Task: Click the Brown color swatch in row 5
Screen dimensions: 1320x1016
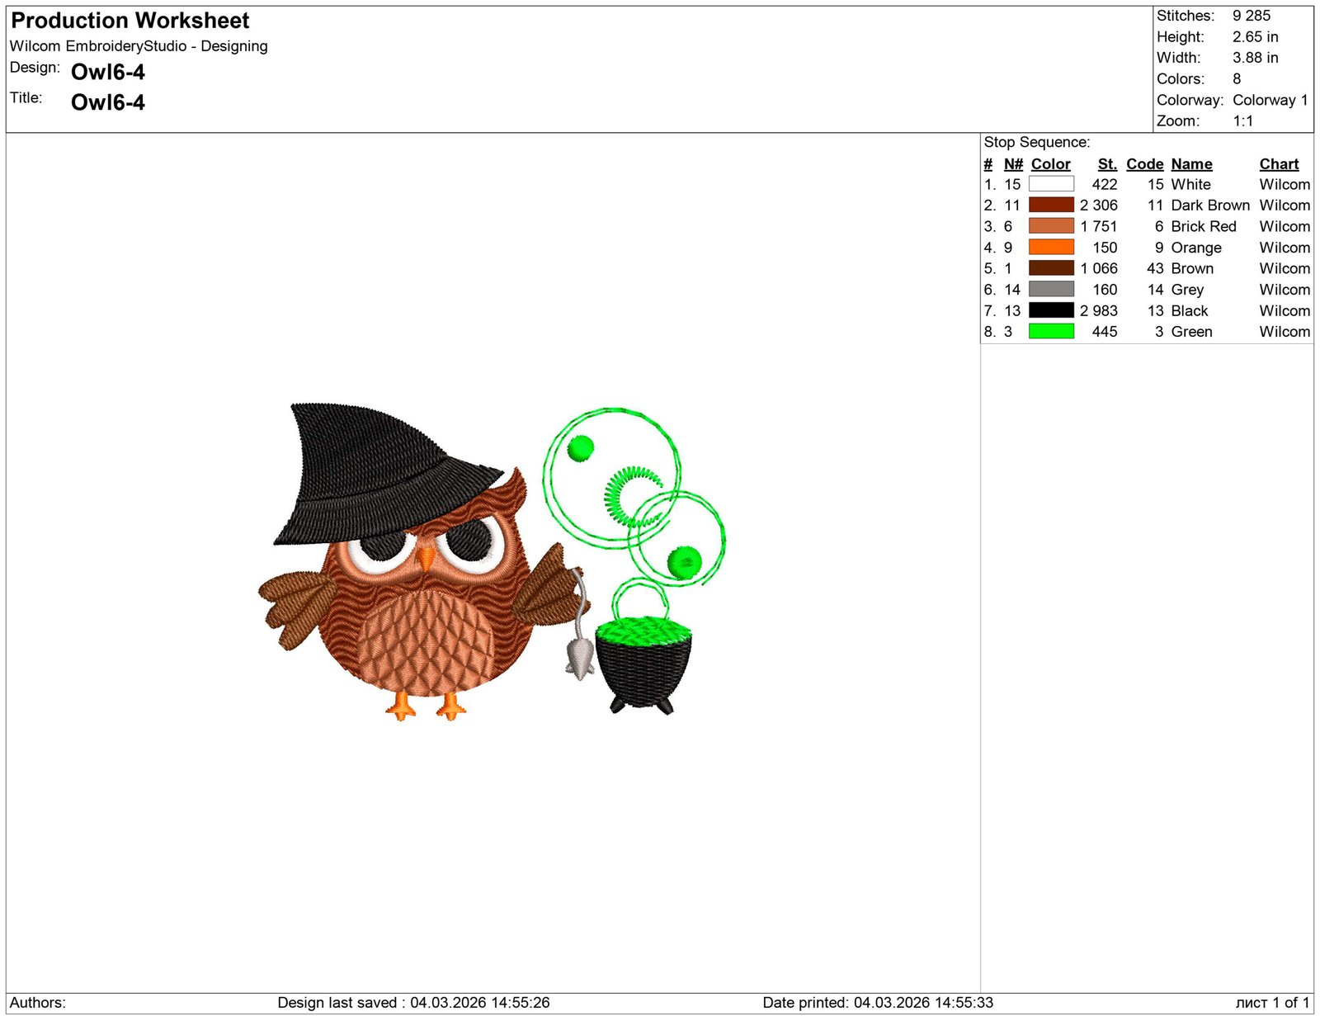Action: click(1050, 268)
